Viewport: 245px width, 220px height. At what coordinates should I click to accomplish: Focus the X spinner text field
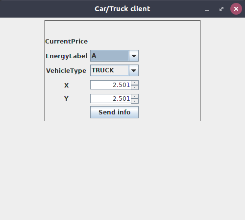pyautogui.click(x=111, y=85)
